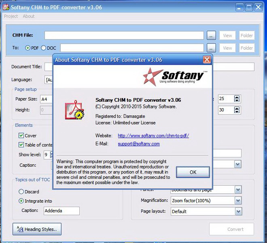Toggle the Cover checkbox
This screenshot has height=243, width=267.
tap(21, 136)
